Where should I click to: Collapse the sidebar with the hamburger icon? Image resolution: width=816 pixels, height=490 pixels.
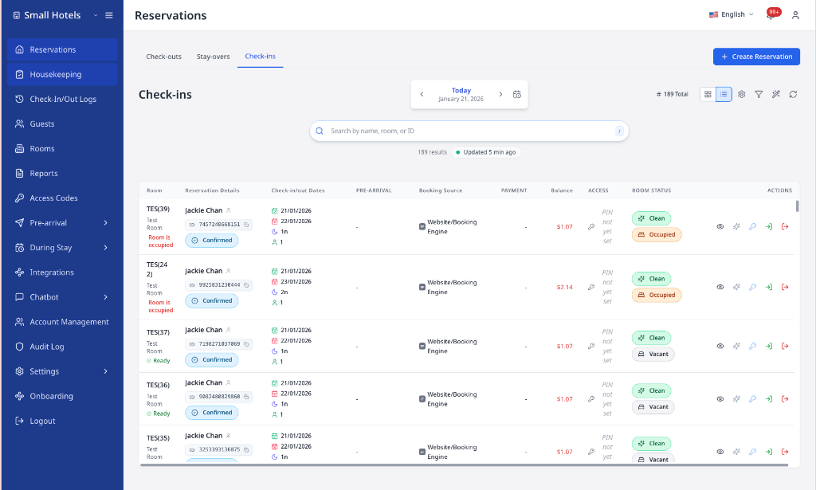[108, 14]
